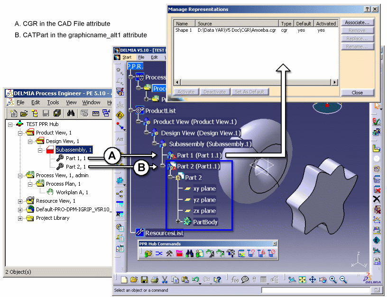The image size is (387, 297).
Task: Click the binoculars Find icon in Process Engineer
Action: [x=71, y=113]
